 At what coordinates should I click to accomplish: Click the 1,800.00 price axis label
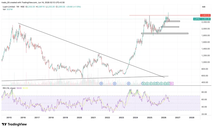click(206, 36)
